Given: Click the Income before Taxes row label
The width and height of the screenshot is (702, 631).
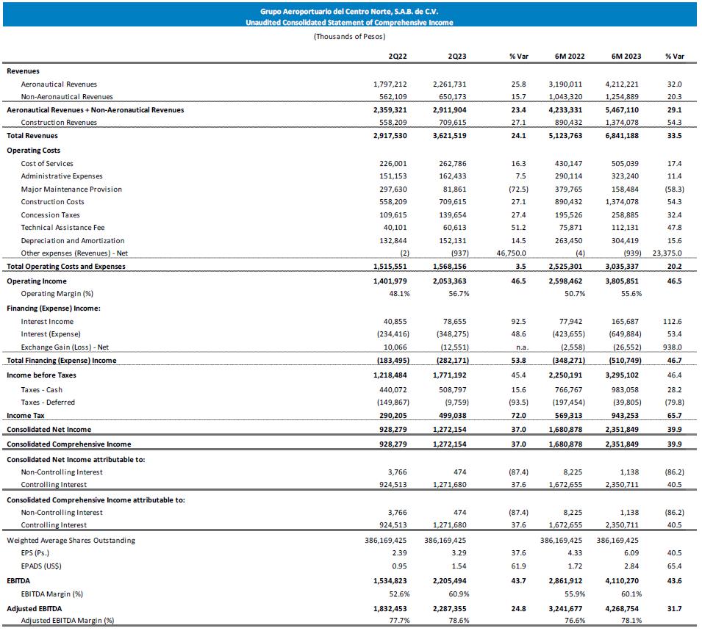Looking at the screenshot, I should (x=41, y=375).
